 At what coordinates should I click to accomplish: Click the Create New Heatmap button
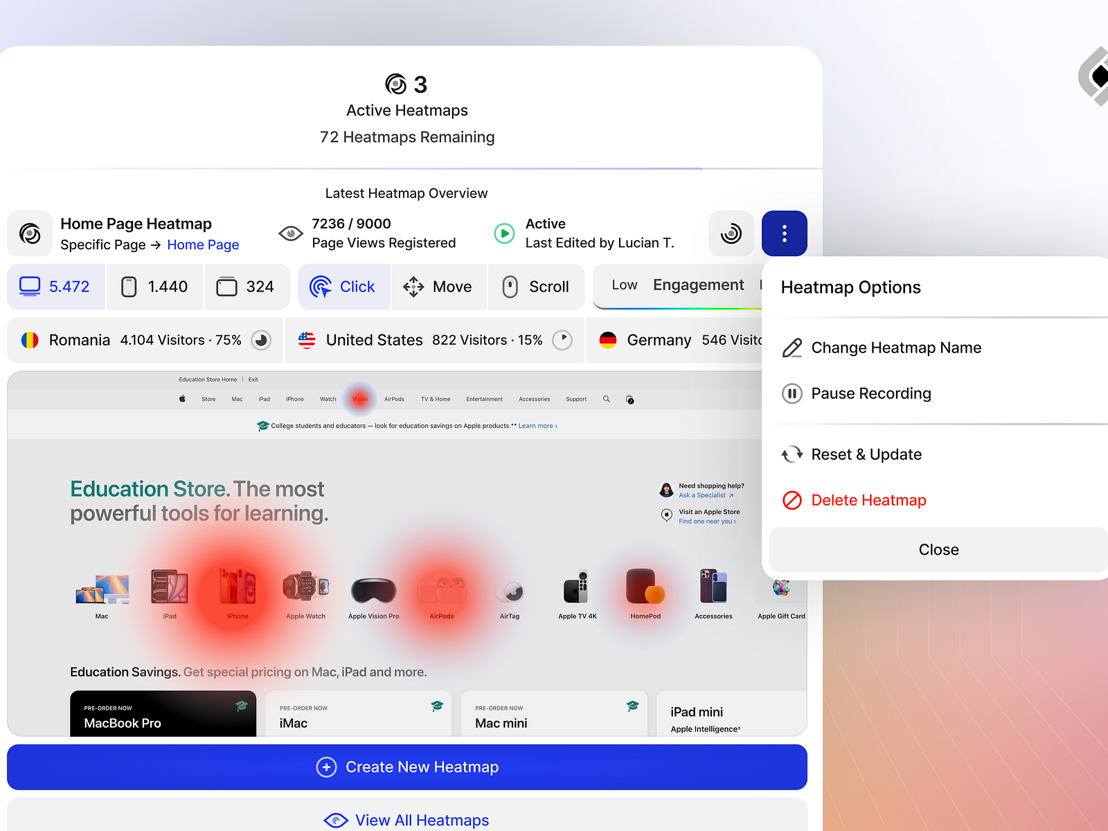coord(407,767)
